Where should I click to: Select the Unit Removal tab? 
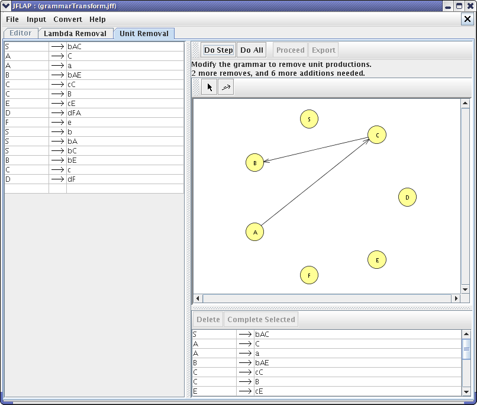coord(144,34)
